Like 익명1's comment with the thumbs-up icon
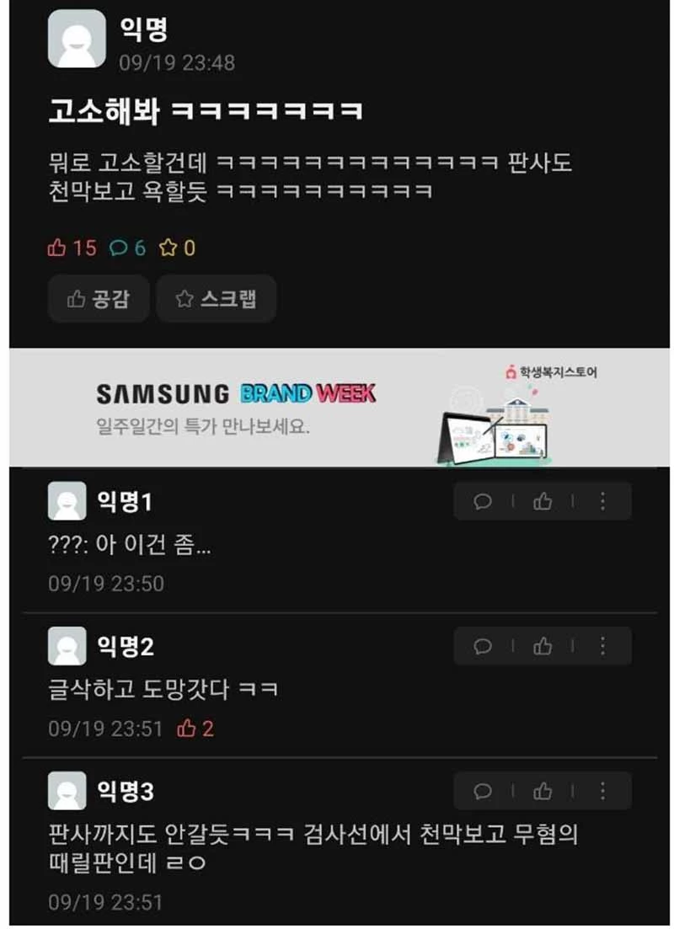 click(543, 502)
